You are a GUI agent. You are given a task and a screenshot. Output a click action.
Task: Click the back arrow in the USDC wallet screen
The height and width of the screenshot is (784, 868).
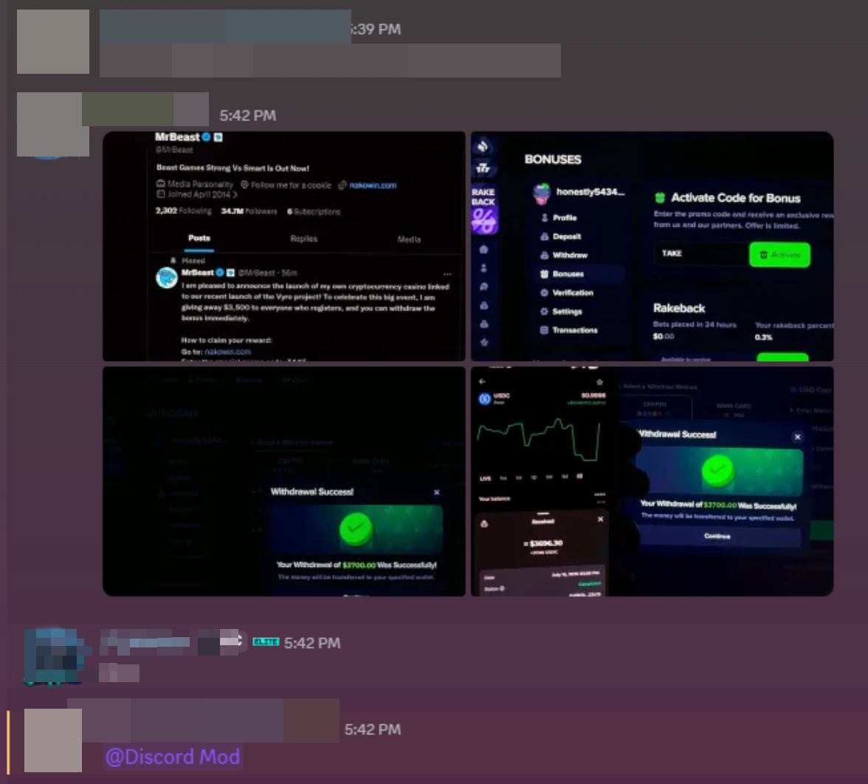pos(482,382)
